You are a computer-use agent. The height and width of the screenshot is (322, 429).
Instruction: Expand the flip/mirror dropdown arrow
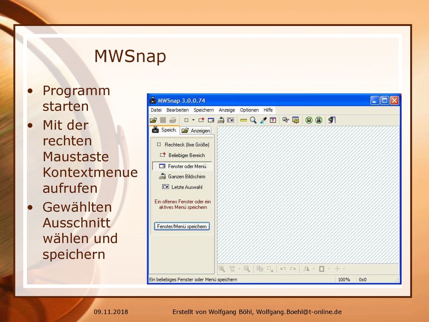click(x=313, y=269)
